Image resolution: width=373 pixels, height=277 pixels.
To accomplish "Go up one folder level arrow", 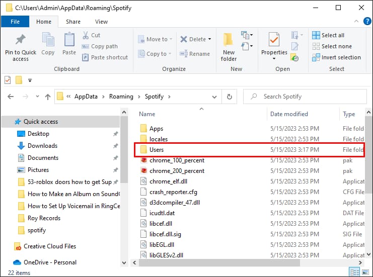I will [x=48, y=97].
